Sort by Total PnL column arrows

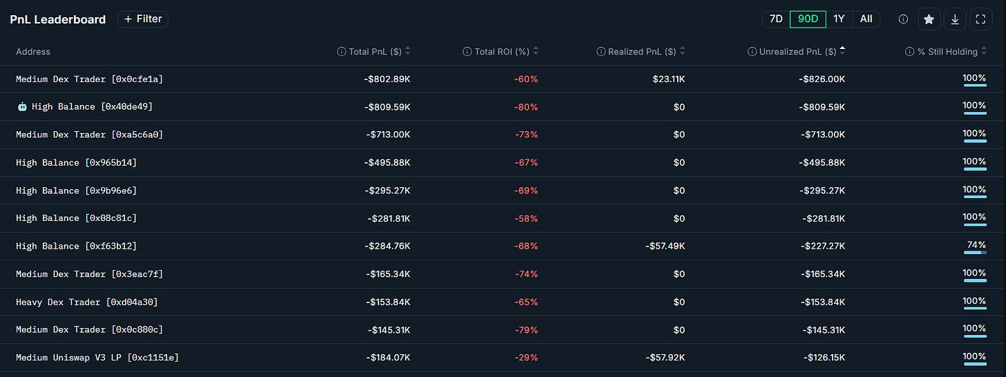(x=408, y=52)
